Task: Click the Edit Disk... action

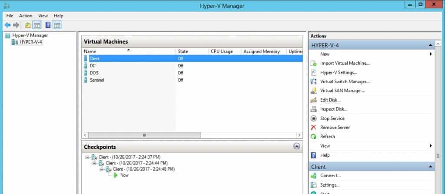Action: pyautogui.click(x=330, y=100)
